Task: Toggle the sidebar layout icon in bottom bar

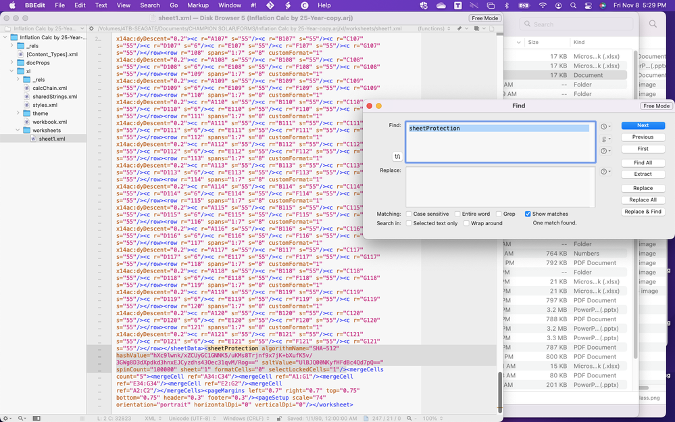Action: pyautogui.click(x=36, y=418)
